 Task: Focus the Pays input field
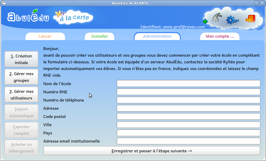tap(188, 133)
